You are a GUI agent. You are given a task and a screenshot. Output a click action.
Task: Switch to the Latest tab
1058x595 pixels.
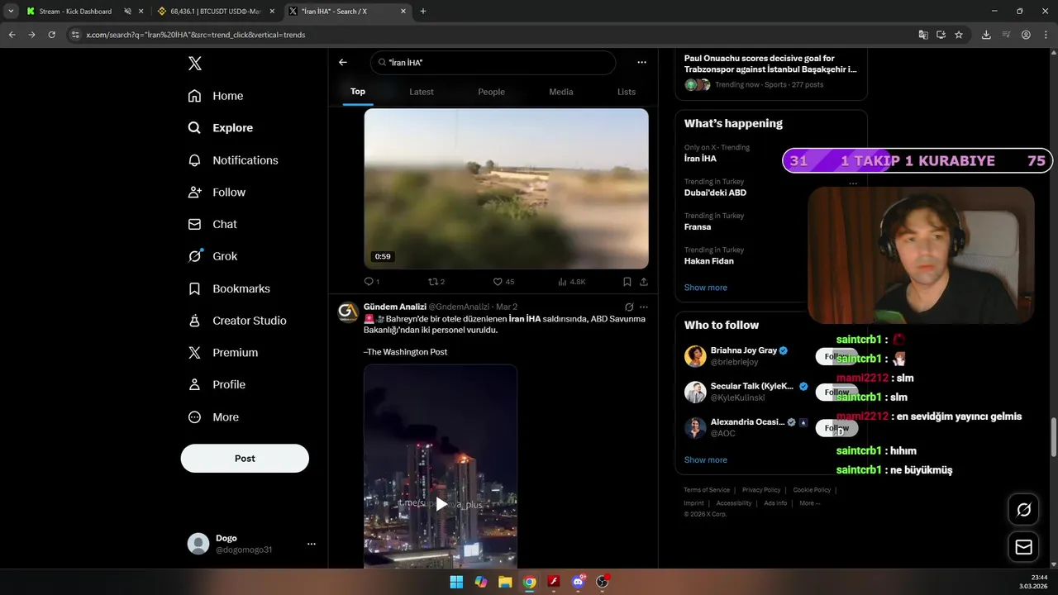coord(422,92)
